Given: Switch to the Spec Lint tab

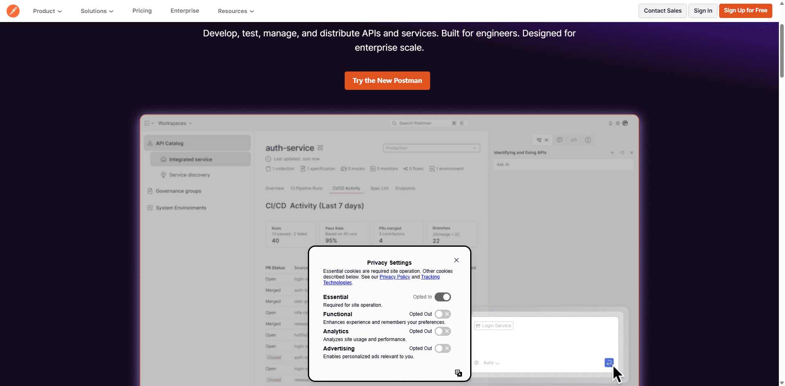Looking at the screenshot, I should point(379,188).
